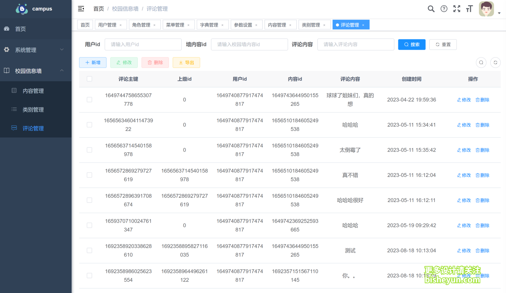
Task: Edit the 测试 comment row
Action: (464, 251)
